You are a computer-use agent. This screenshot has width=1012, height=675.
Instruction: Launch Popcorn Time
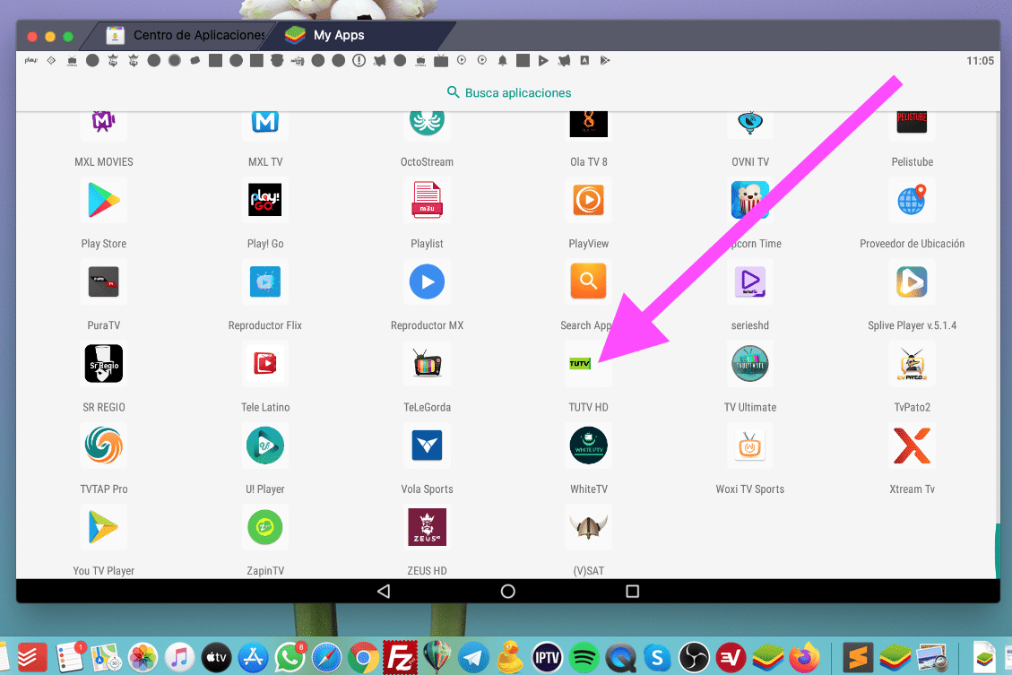(749, 200)
